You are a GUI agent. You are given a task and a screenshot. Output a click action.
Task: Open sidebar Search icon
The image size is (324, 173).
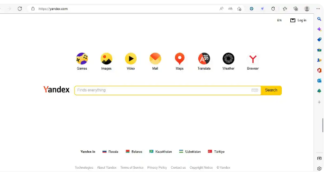click(x=319, y=19)
